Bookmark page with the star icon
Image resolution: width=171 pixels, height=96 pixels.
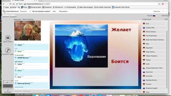159,4
